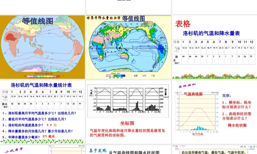Click the purple heading 整体感知
257x154 pixels.
tap(187, 85)
